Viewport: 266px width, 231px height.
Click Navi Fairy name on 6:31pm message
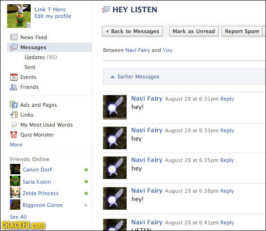147,98
